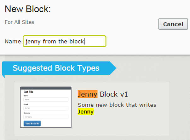The height and width of the screenshot is (140, 190).
Task: Click the Name field in the preview thumbnail
Action: (x=46, y=99)
